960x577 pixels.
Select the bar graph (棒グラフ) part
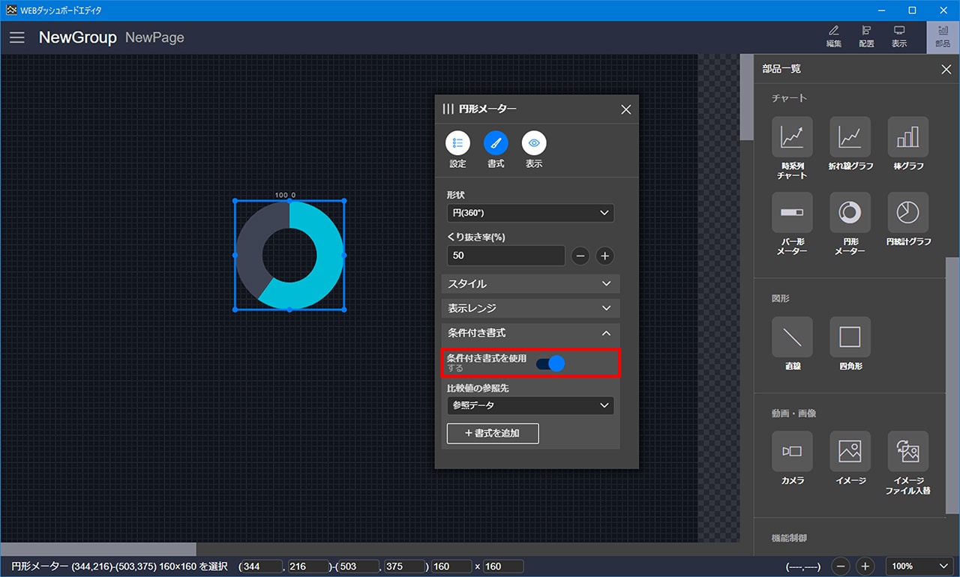pos(907,137)
